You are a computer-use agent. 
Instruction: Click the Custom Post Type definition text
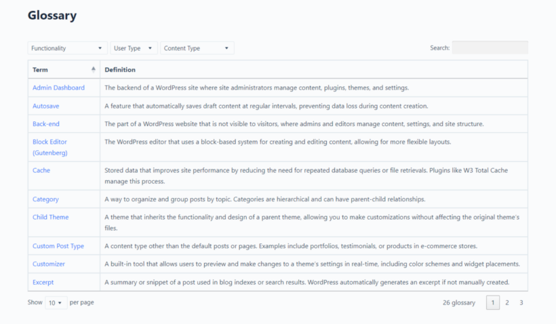291,246
